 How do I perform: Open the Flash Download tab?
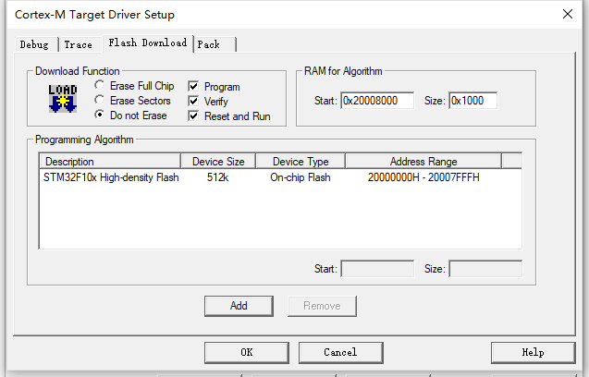[148, 43]
